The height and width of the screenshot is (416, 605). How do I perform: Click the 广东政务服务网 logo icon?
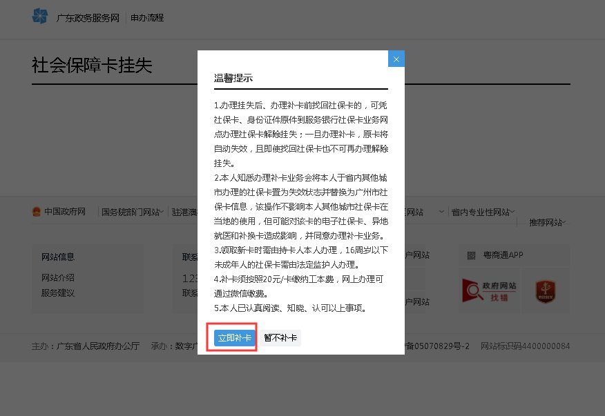40,16
